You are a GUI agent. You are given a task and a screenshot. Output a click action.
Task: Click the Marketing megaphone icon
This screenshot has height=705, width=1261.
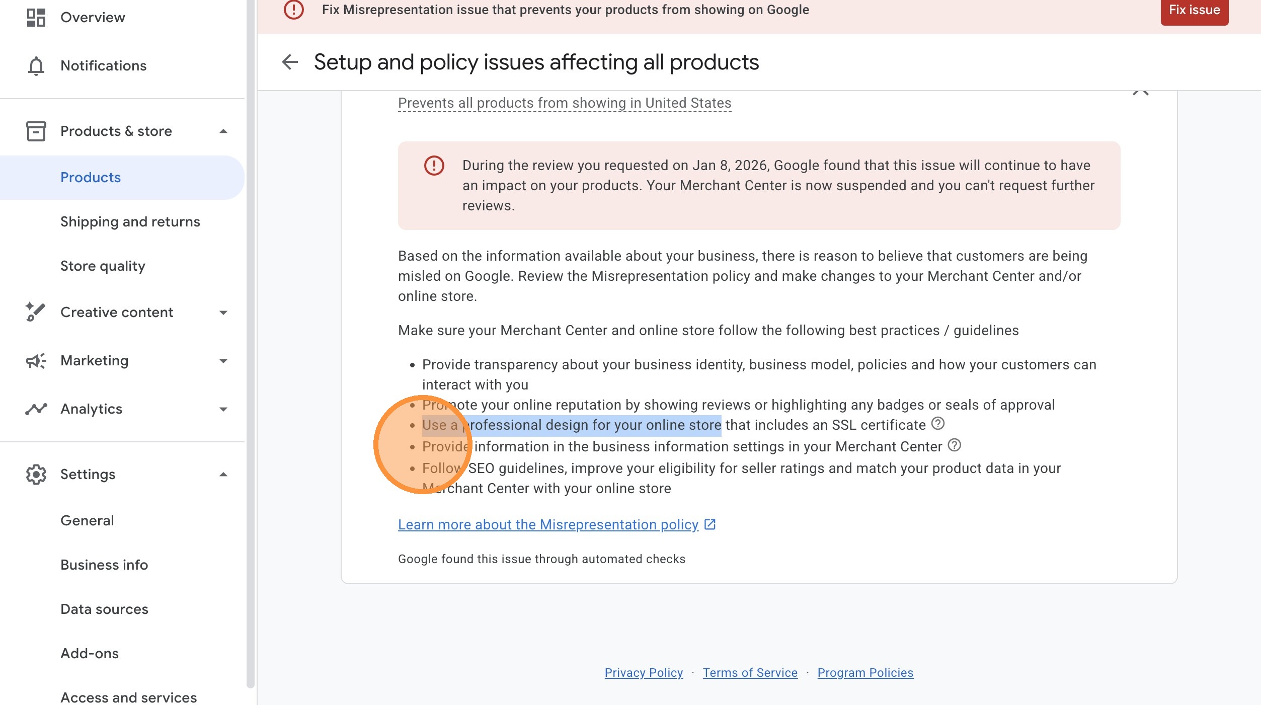pyautogui.click(x=36, y=361)
